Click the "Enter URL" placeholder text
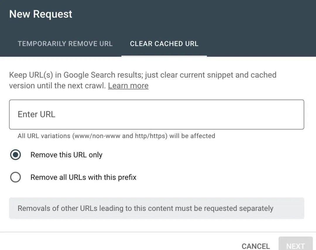316x250 pixels. pos(37,114)
